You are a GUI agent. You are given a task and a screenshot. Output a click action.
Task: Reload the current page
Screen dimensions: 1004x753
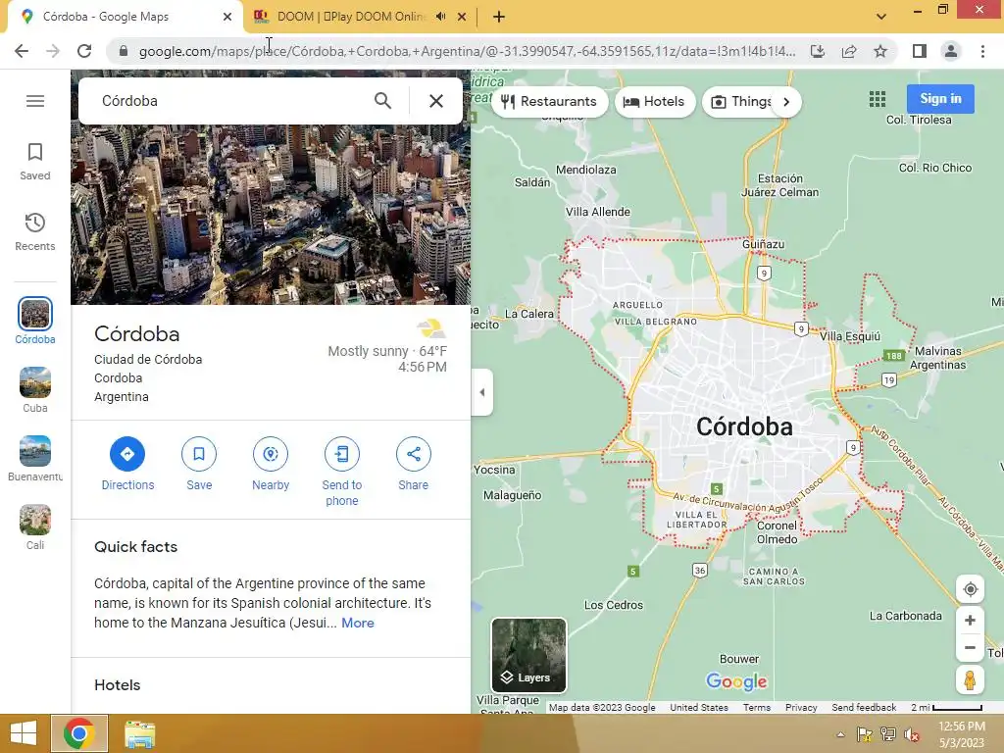(84, 51)
